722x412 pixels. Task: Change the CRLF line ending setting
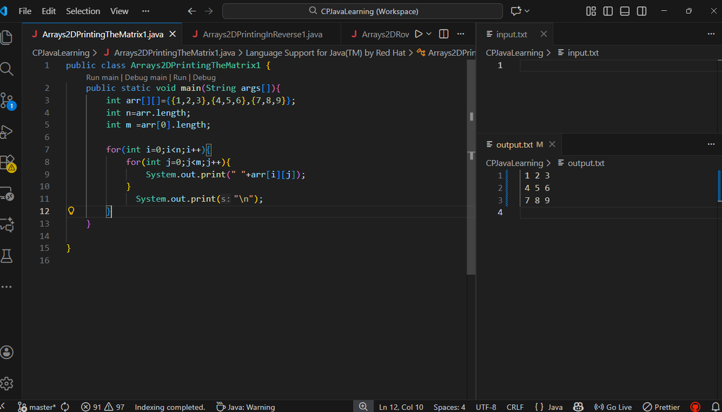[x=515, y=407]
